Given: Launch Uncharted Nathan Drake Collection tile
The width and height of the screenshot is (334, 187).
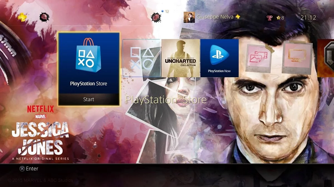Looking at the screenshot, I should [x=181, y=58].
